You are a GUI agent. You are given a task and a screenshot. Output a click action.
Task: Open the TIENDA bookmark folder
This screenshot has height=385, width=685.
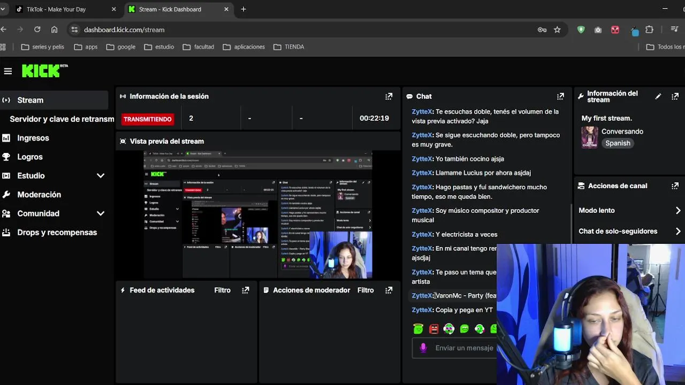pos(288,47)
